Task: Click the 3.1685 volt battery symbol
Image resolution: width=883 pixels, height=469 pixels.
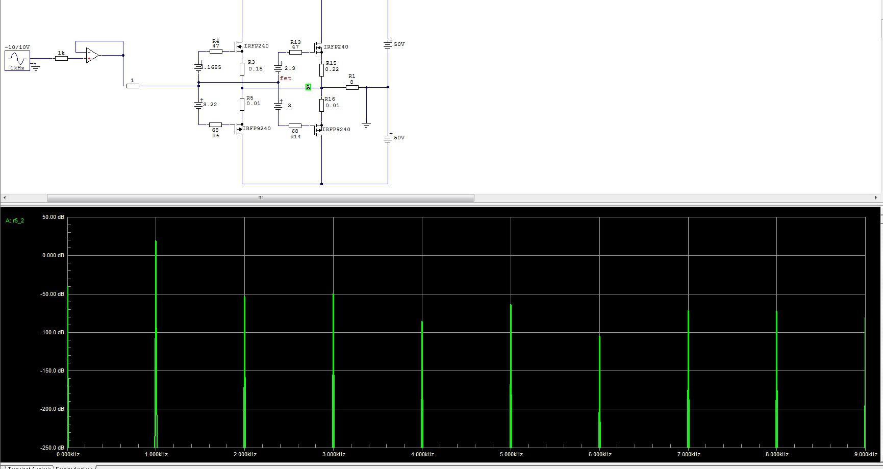Action: [199, 67]
